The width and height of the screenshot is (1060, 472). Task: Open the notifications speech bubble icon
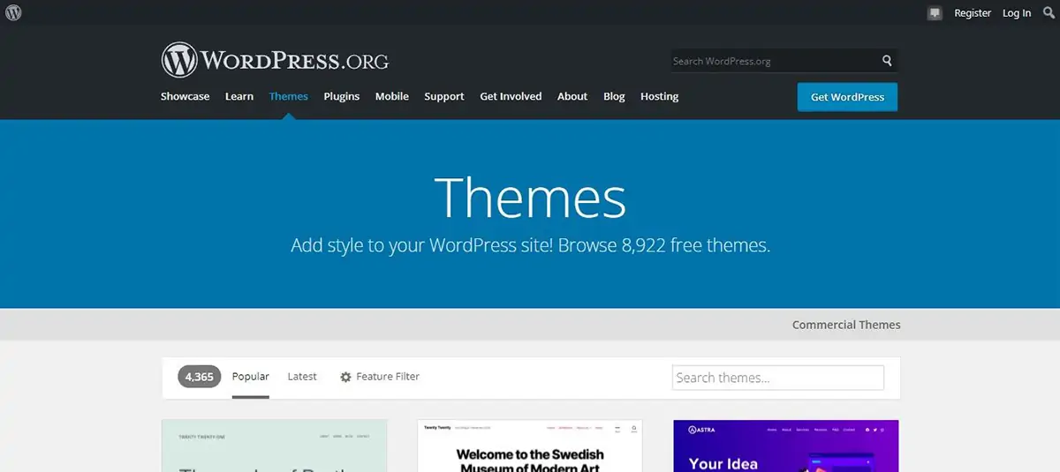(935, 13)
